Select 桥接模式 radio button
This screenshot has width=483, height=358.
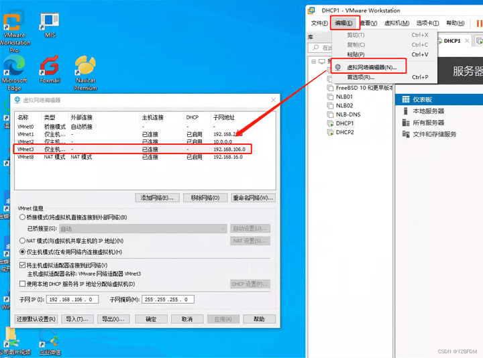point(22,217)
